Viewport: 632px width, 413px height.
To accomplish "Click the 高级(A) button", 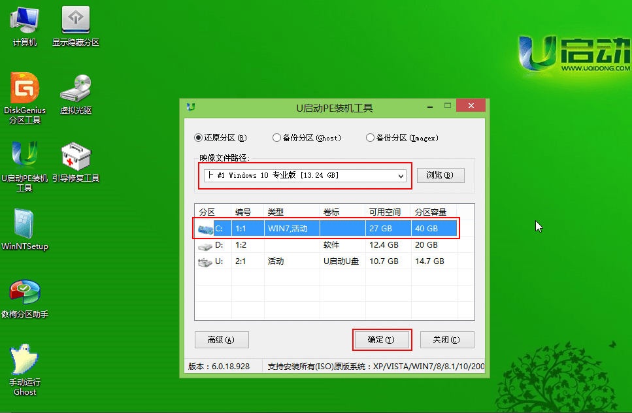I will tap(222, 340).
